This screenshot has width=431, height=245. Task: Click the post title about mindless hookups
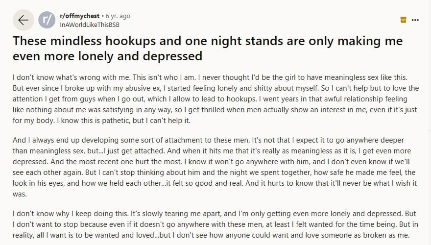pos(208,49)
